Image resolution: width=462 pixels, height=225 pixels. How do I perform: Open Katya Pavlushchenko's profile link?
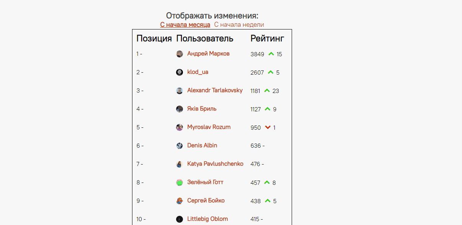(215, 164)
